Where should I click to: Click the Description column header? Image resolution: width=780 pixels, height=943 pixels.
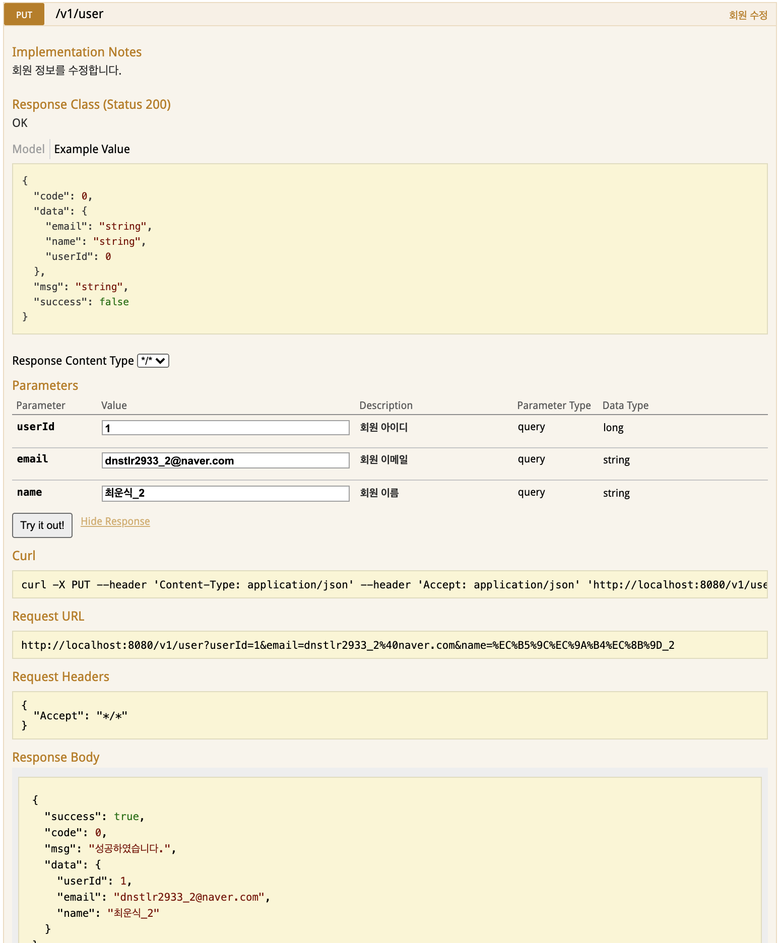[386, 406]
